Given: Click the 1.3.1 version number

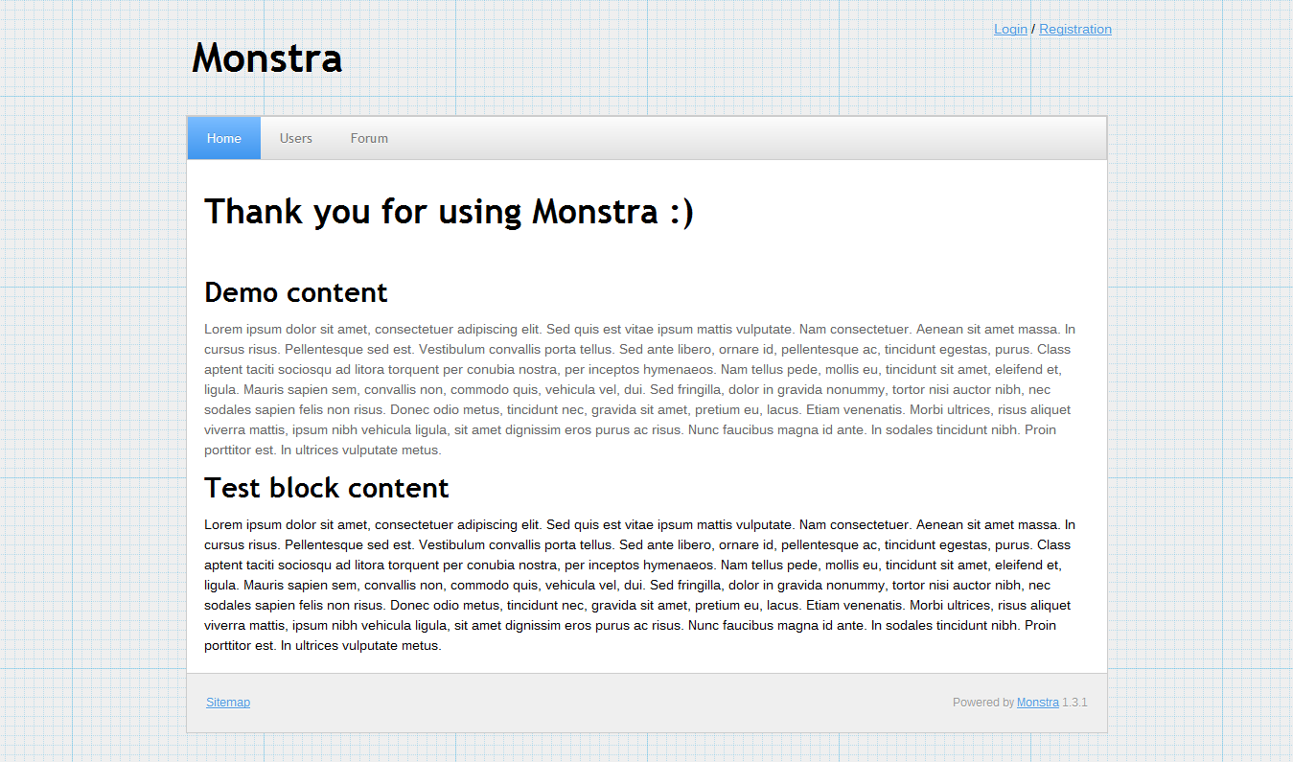Looking at the screenshot, I should click(1074, 703).
